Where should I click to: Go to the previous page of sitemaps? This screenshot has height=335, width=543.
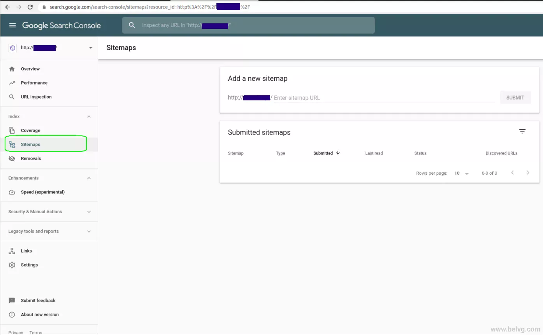tap(513, 173)
